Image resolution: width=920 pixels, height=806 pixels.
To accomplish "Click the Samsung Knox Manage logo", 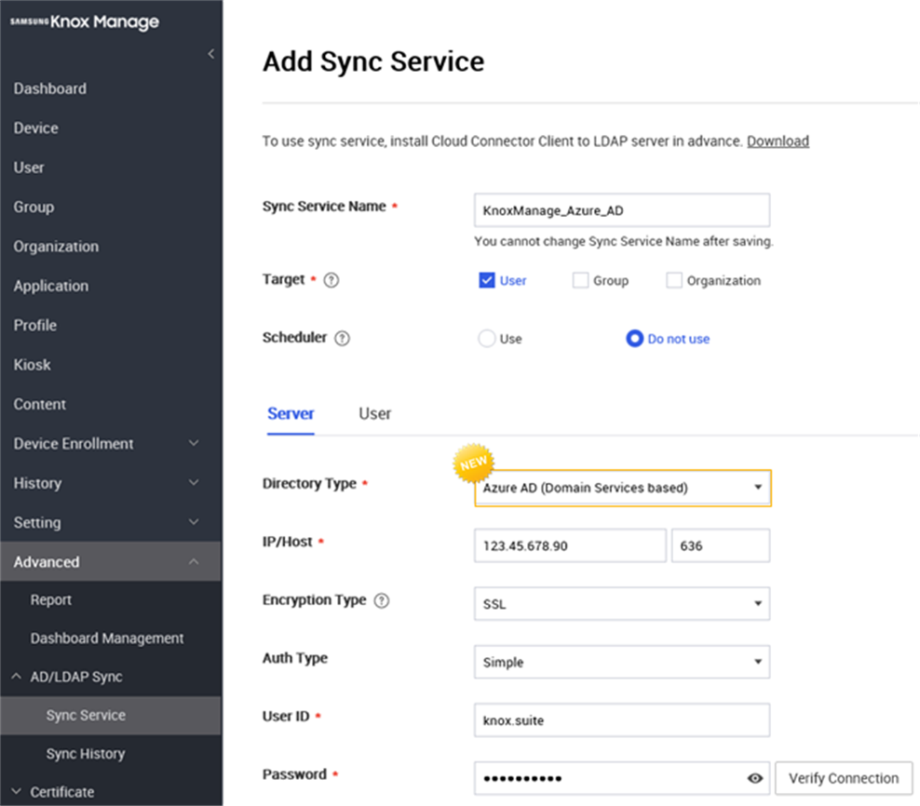I will click(x=85, y=21).
